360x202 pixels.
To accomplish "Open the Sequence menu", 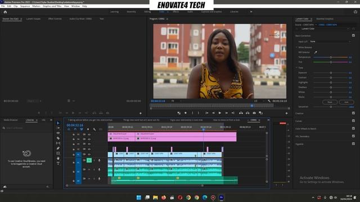I will pos(25,6).
